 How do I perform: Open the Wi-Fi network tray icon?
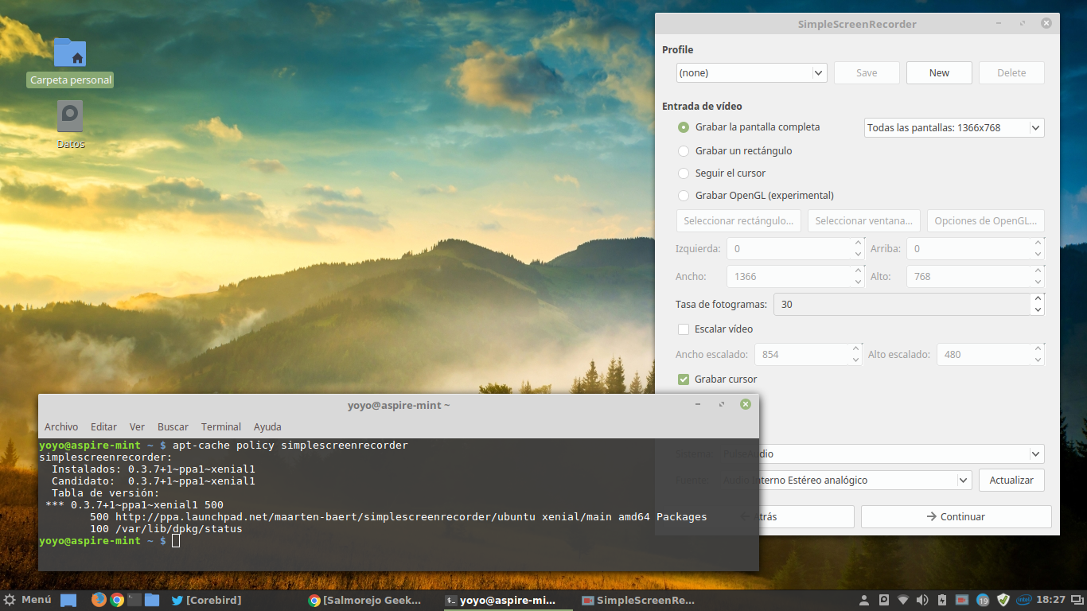(x=903, y=600)
